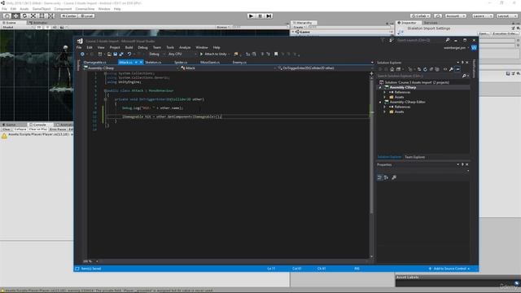
Task: Toggle Error Pause in Unity Console
Action: click(58, 129)
